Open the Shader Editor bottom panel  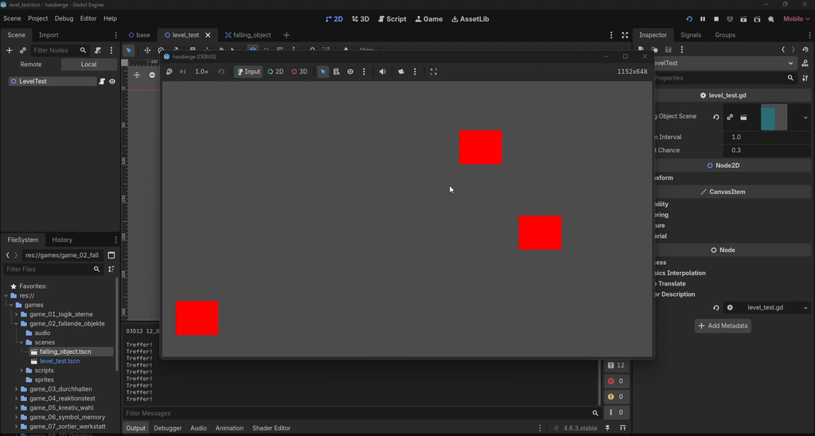click(271, 428)
